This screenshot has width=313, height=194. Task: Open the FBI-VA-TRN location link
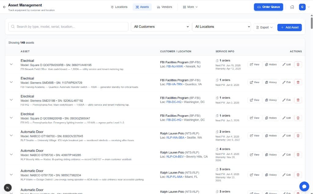[x=174, y=84]
